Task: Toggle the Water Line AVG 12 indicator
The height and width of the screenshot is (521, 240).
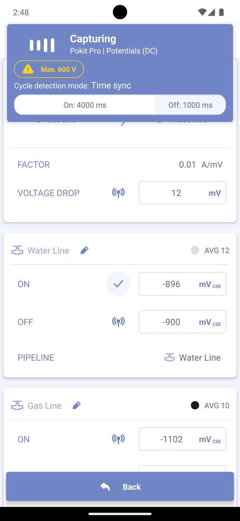Action: pyautogui.click(x=195, y=250)
